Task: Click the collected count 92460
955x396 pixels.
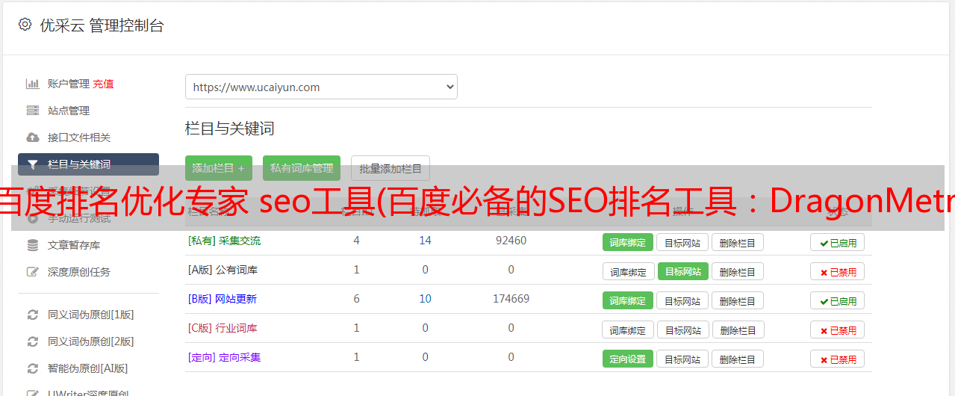Action: tap(511, 241)
